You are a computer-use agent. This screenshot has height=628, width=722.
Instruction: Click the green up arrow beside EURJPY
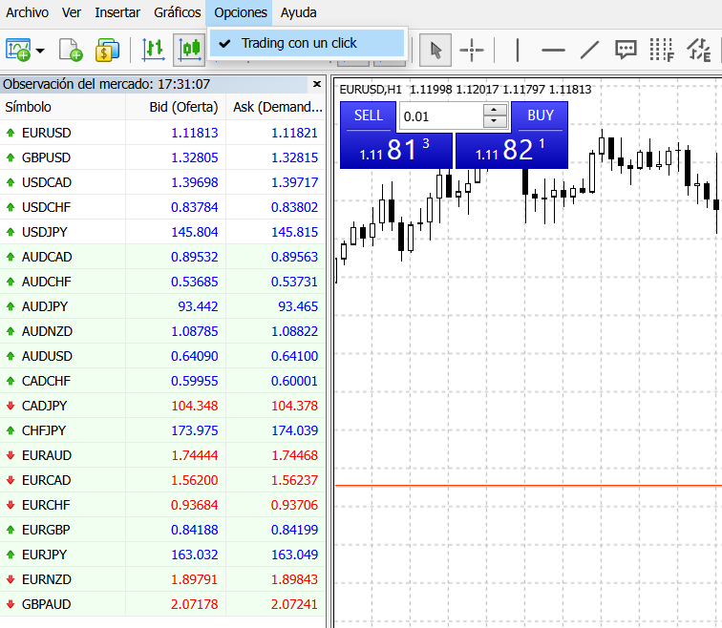pos(11,555)
